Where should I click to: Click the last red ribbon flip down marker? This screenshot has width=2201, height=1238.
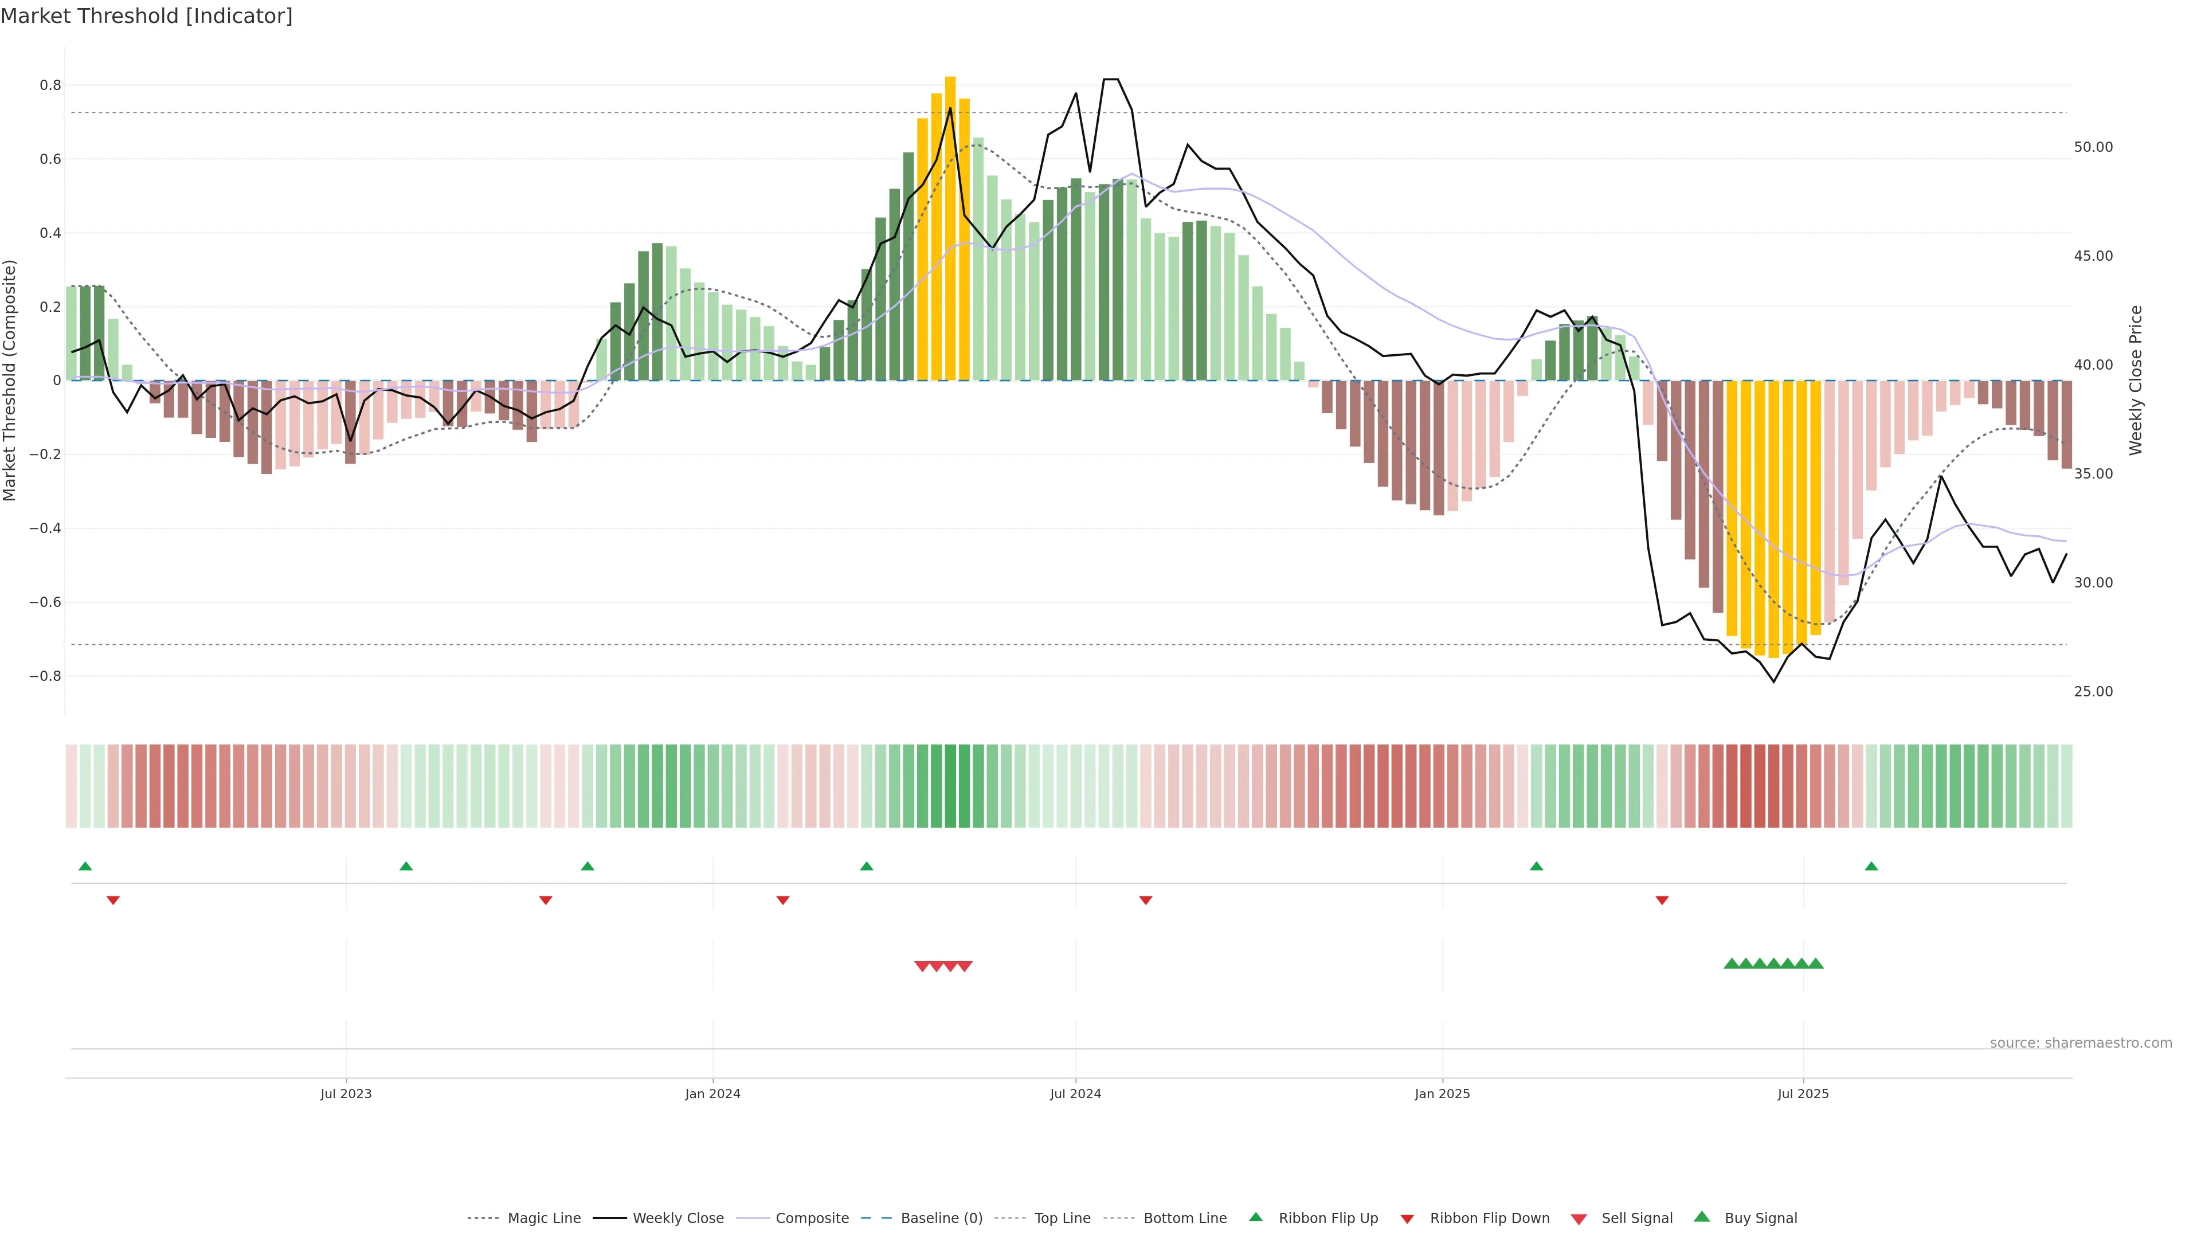pyautogui.click(x=1662, y=900)
